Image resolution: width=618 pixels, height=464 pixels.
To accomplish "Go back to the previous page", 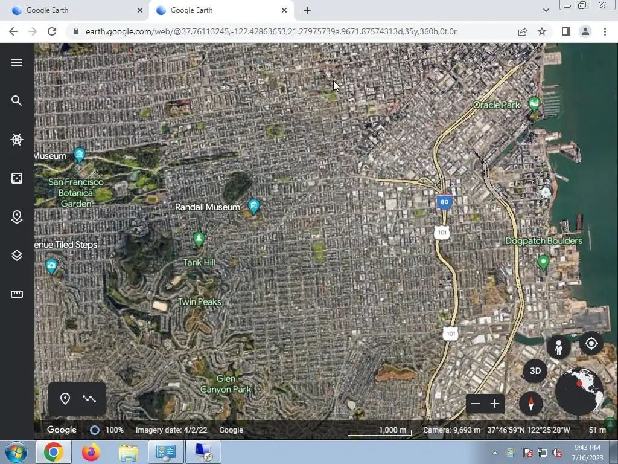I will (x=13, y=31).
